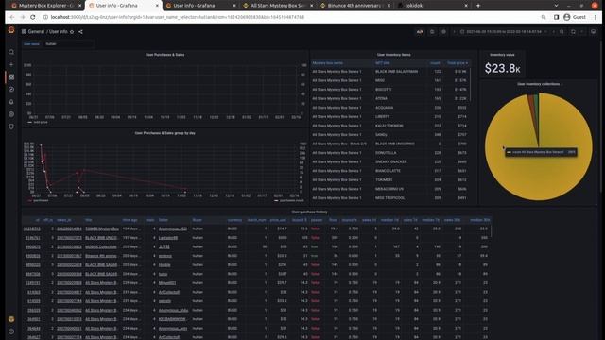Screen dimensions: 605x340
Task: Open the MOBOX Collection title link
Action: coord(100,247)
